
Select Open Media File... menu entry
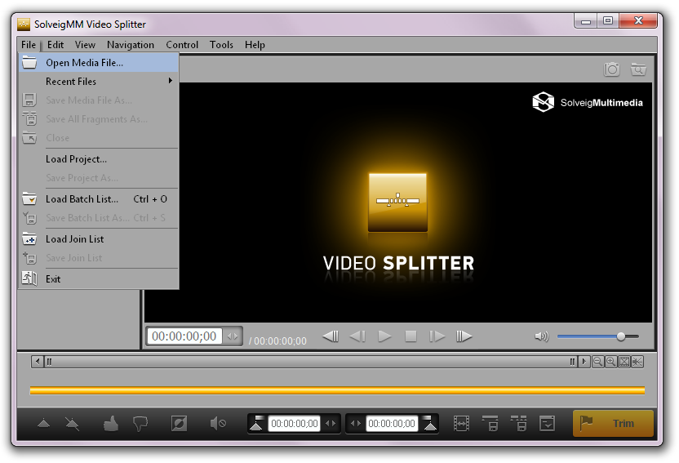99,63
